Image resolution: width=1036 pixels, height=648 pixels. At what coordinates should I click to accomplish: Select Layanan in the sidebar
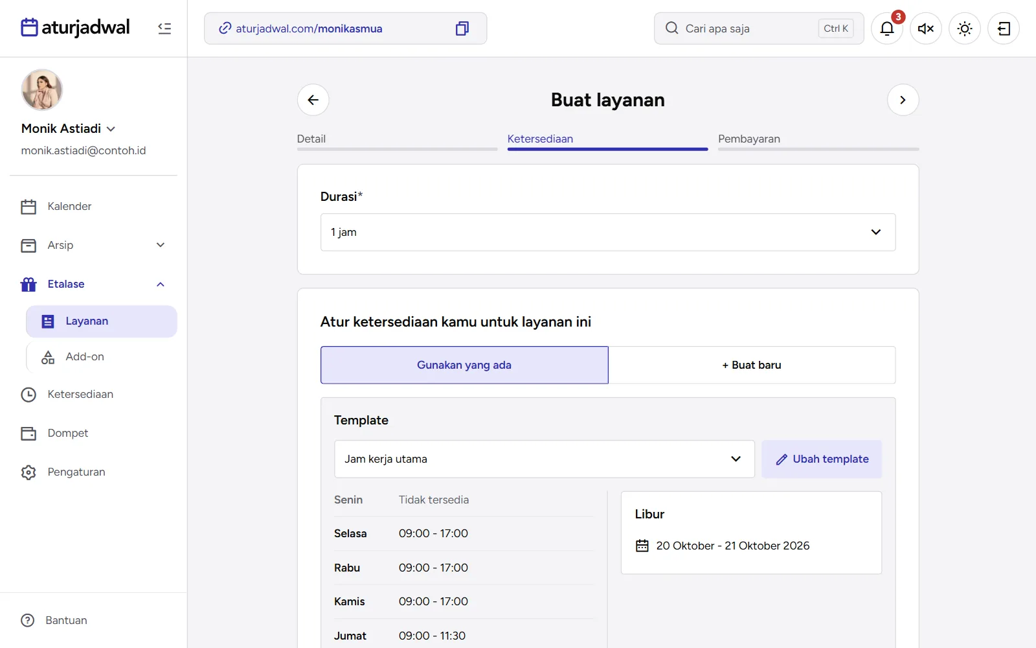click(102, 321)
